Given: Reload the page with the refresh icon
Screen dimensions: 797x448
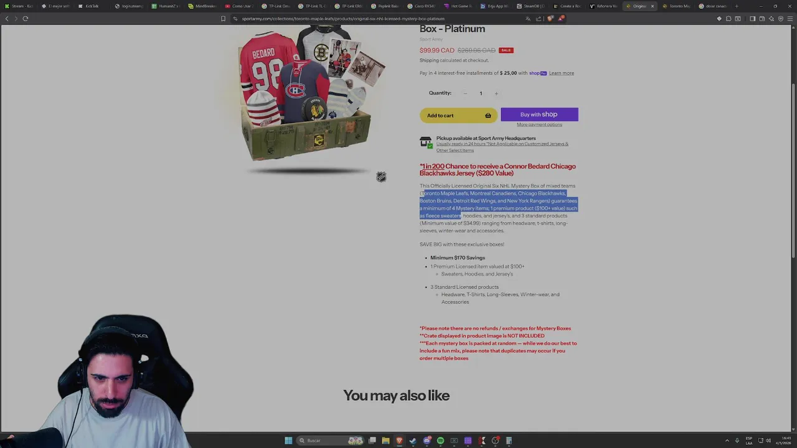Looking at the screenshot, I should [26, 19].
